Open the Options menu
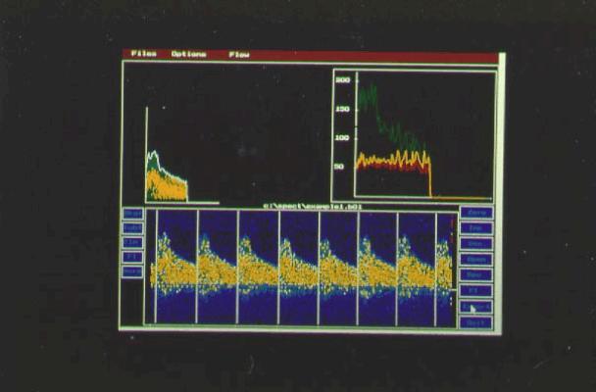596x392 pixels. (188, 54)
